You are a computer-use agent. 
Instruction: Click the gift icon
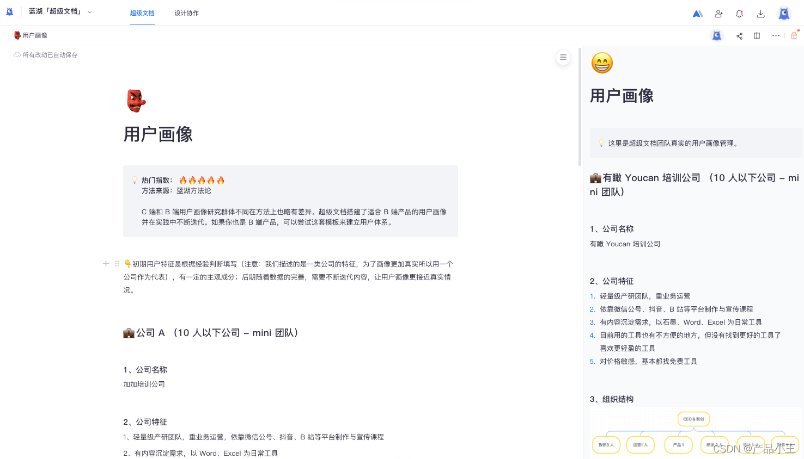(x=794, y=35)
